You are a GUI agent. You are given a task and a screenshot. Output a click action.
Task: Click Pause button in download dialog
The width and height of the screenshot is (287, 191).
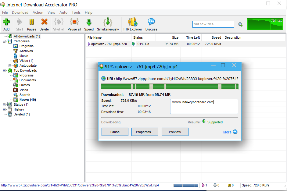pyautogui.click(x=115, y=132)
